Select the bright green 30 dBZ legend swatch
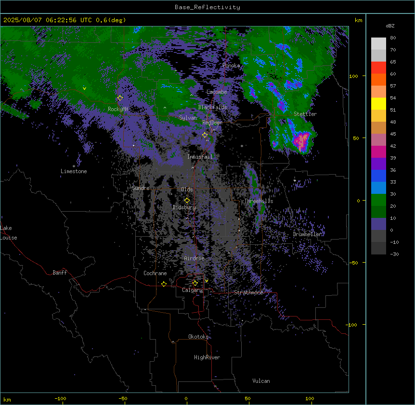Viewport: 415px width, 405px height. [x=378, y=200]
